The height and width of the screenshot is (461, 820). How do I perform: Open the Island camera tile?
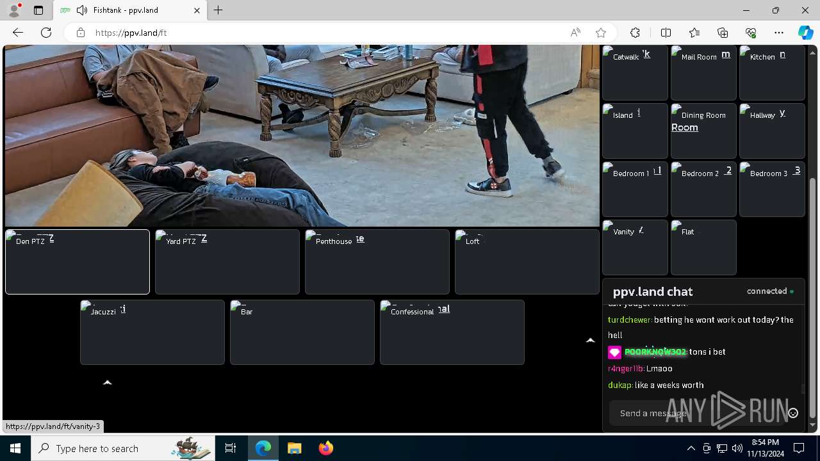pos(635,131)
